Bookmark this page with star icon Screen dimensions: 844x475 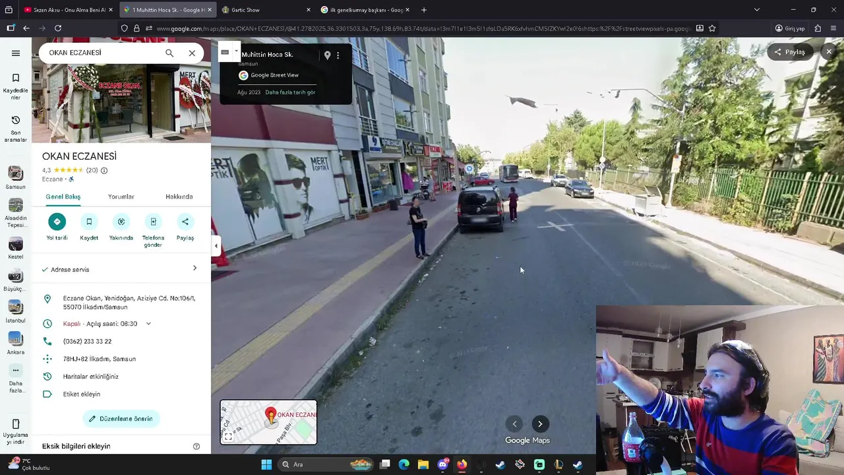pos(712,28)
